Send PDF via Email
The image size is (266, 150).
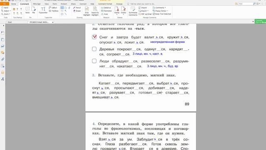click(145, 14)
